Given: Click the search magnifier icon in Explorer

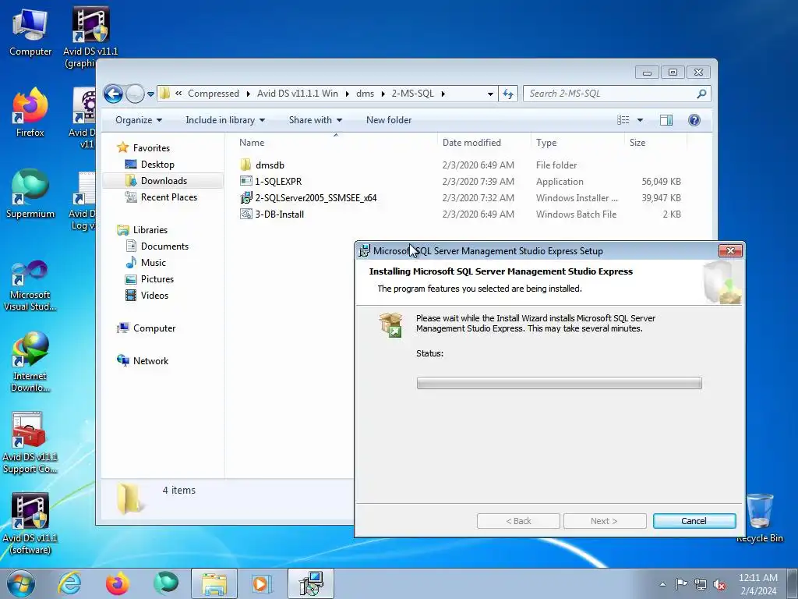Looking at the screenshot, I should click(701, 94).
